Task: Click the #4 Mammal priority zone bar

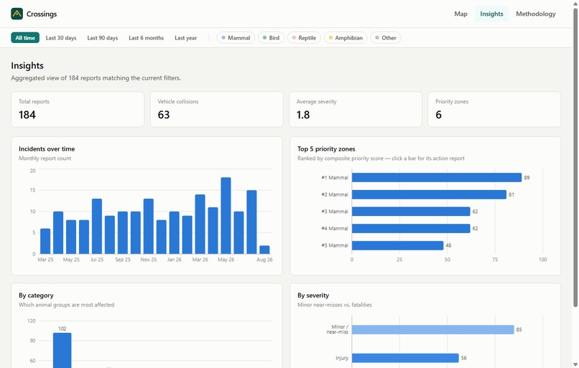Action: click(x=411, y=229)
